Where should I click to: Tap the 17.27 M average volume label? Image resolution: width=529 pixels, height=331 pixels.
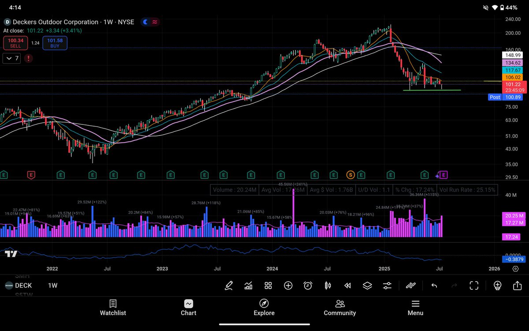click(514, 223)
